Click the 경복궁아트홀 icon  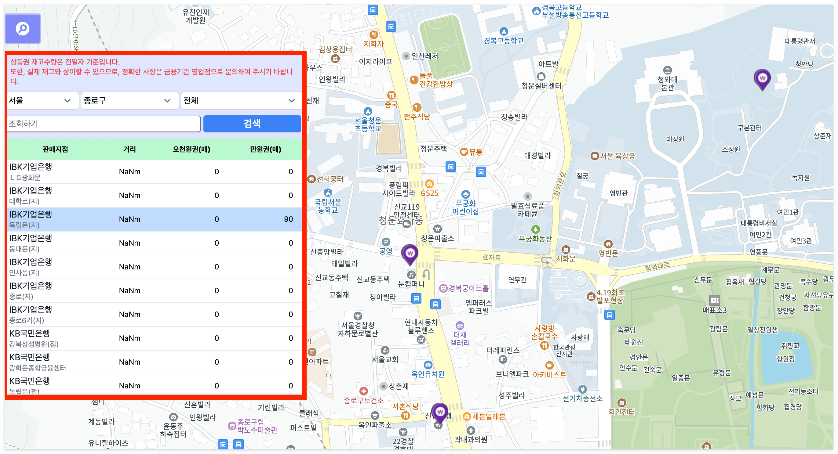(443, 288)
